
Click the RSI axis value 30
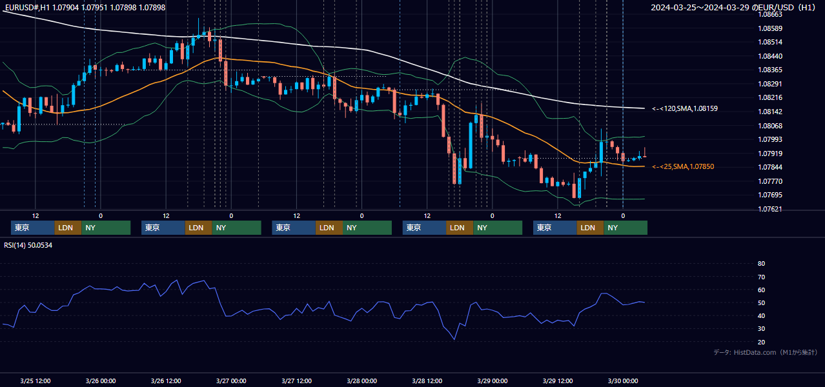coord(761,329)
